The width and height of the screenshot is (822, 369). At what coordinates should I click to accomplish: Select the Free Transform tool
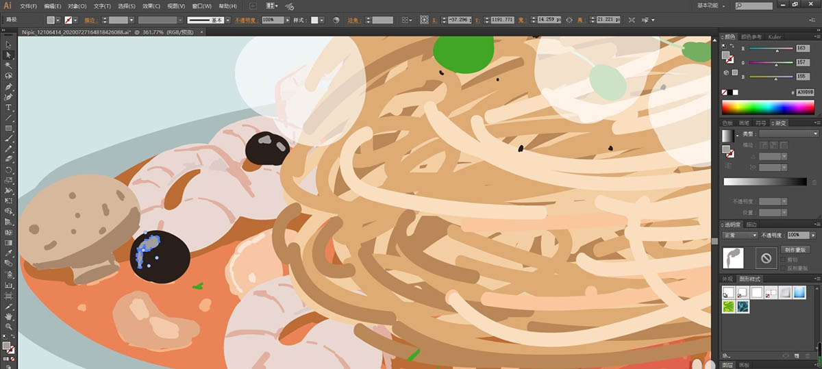tap(9, 201)
